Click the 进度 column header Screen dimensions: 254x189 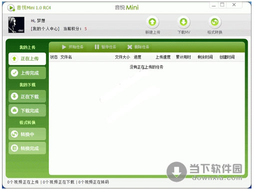tap(137, 57)
